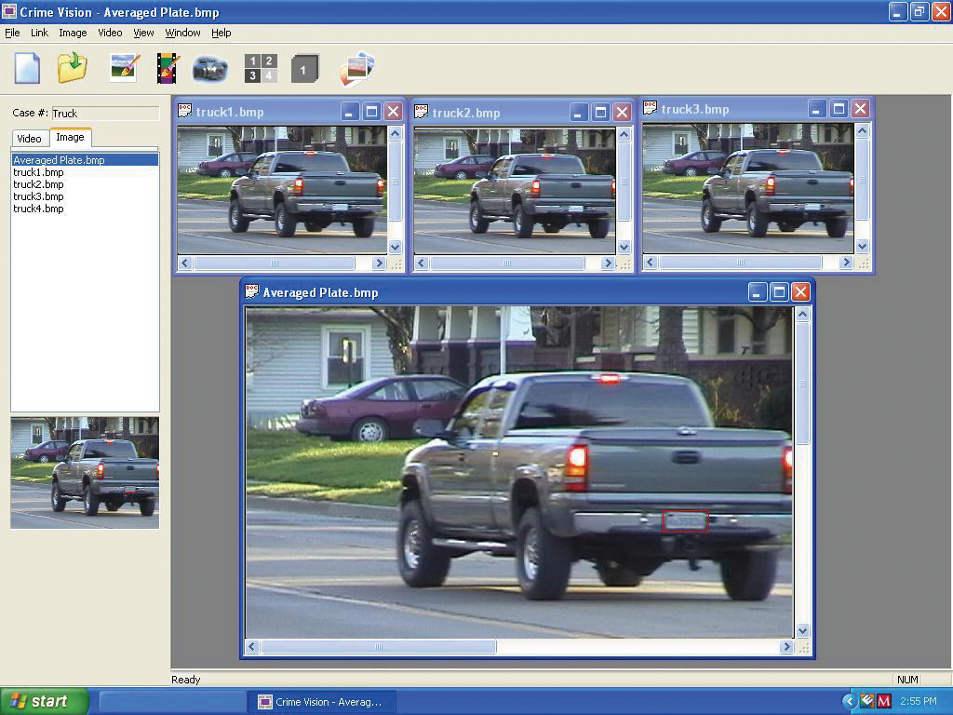Open the File menu

pos(12,33)
